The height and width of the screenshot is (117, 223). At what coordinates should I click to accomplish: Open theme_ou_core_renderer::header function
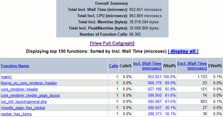[x=29, y=83]
